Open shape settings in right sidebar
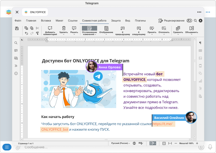Image resolution: width=216 pixels, height=153 pixels. [200, 73]
